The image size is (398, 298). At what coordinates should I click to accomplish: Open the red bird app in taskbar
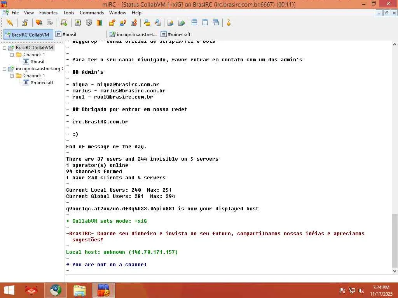[x=31, y=290]
